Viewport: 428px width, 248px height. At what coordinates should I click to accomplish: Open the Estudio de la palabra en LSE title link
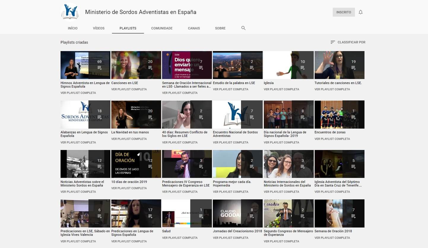[234, 83]
